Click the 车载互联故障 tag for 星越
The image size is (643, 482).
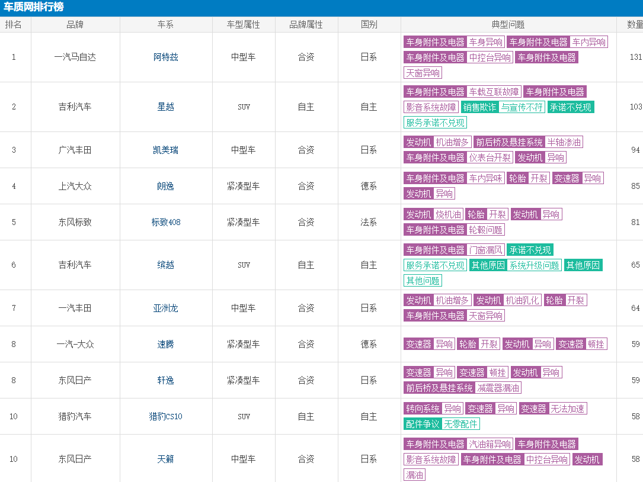tap(494, 92)
